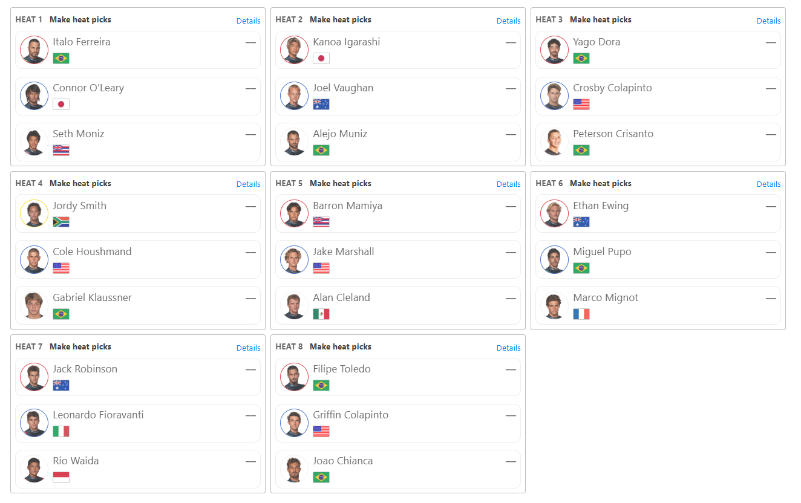Select Crosby Colapinto's name in Heat 3
This screenshot has height=503, width=801.
tap(612, 88)
